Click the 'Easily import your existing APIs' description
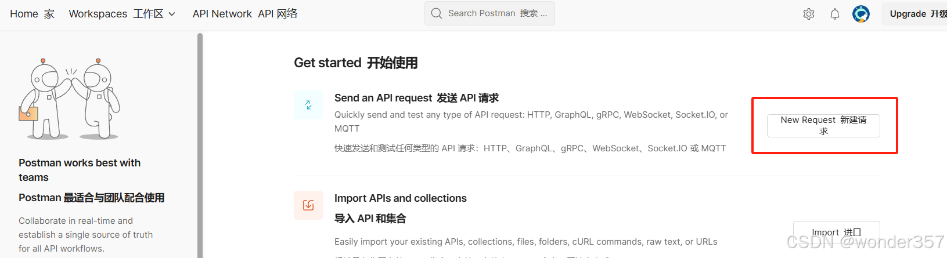 click(526, 242)
